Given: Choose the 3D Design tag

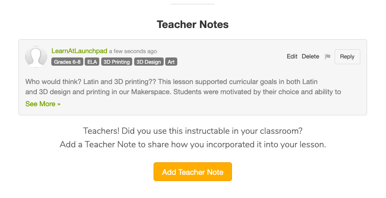Looking at the screenshot, I should click(149, 62).
